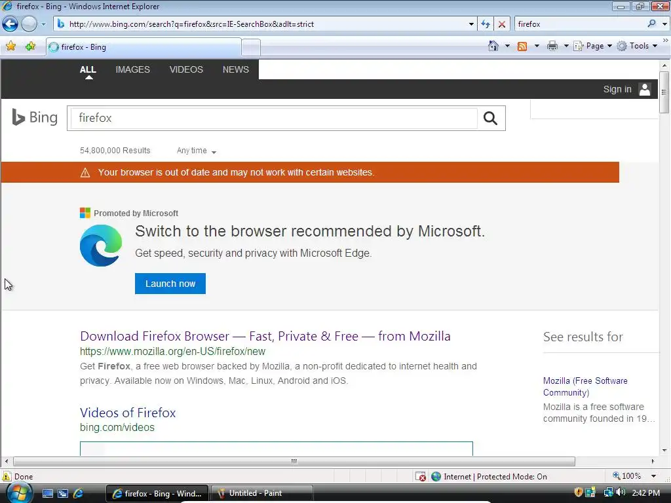The width and height of the screenshot is (671, 503).
Task: Switch to the VIDEOS tab
Action: click(186, 69)
